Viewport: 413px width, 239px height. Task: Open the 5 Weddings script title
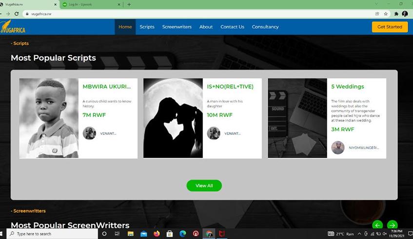(x=348, y=87)
